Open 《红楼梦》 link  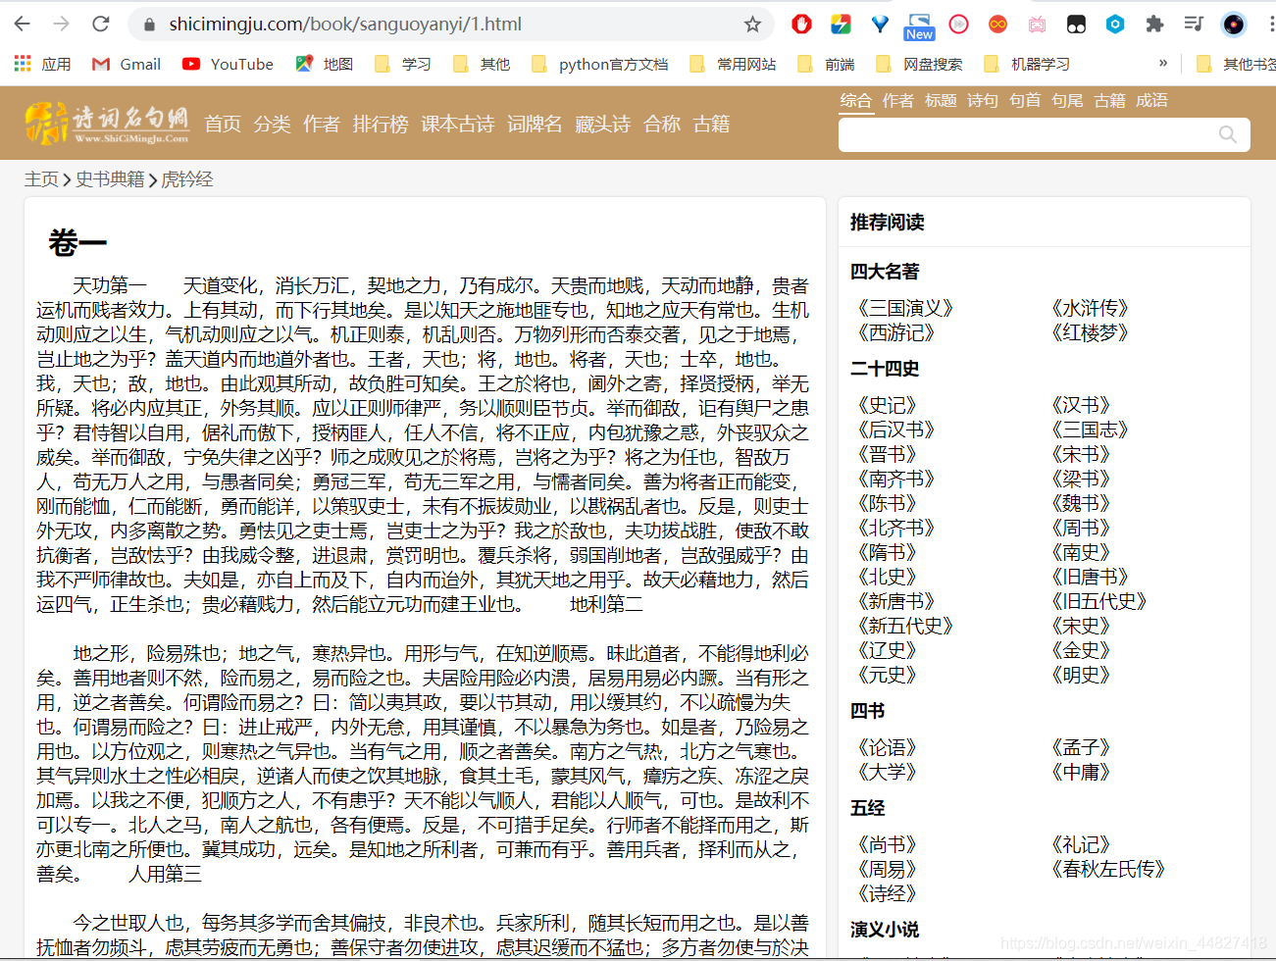click(x=1088, y=332)
